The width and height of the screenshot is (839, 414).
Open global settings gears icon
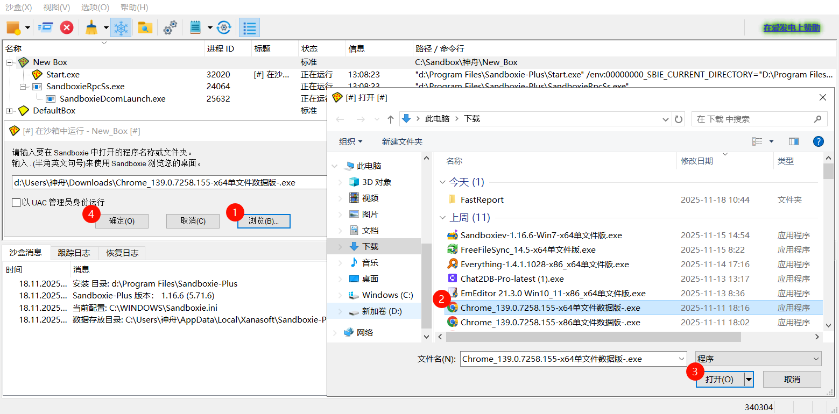(170, 27)
